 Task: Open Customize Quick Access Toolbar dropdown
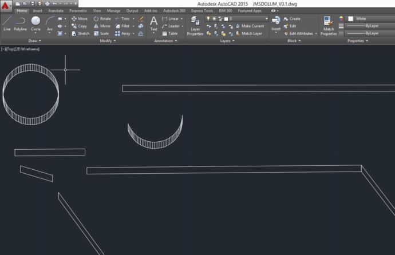point(76,3)
